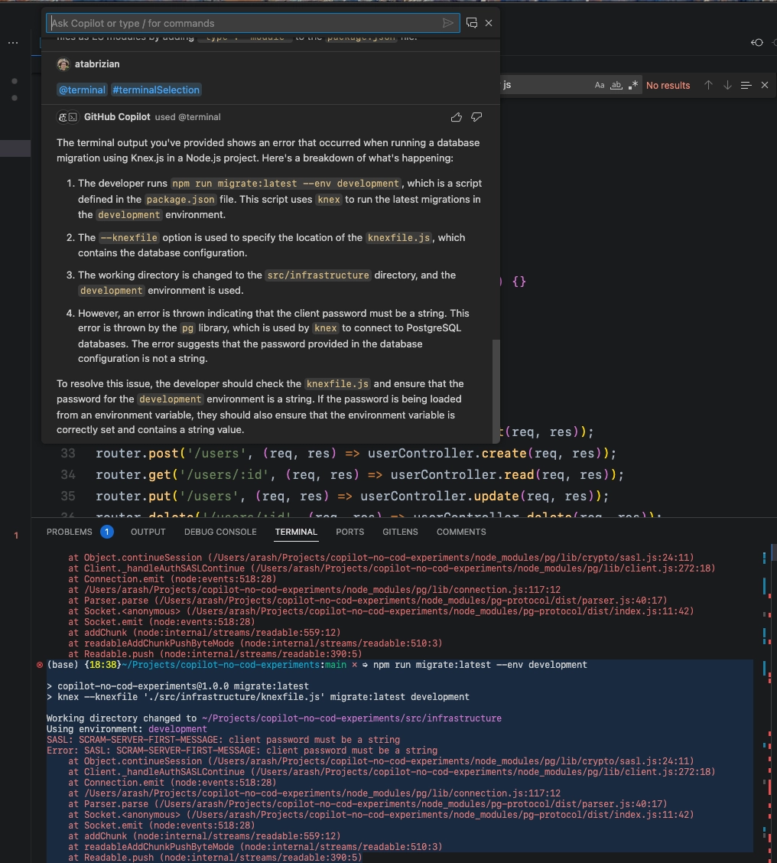Close the Copilot quick chat panel
777x863 pixels.
[489, 23]
